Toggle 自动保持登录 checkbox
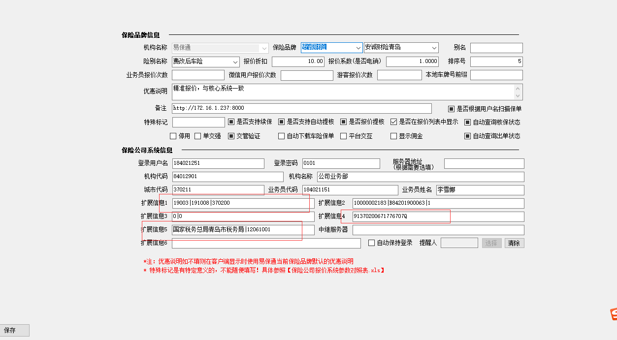Image resolution: width=617 pixels, height=340 pixels. coord(372,243)
